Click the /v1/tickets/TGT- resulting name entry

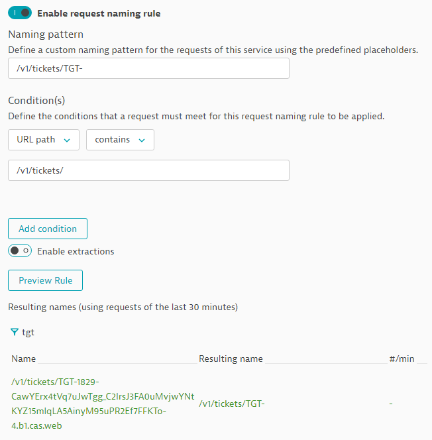pos(232,404)
